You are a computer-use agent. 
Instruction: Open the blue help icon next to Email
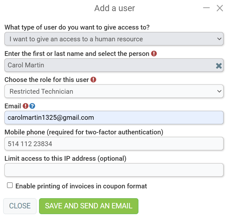point(32,106)
